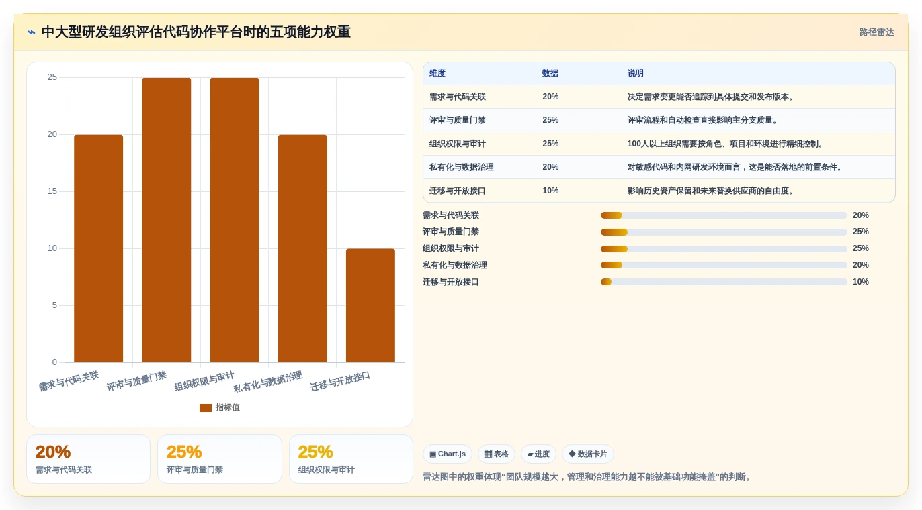
Task: Click the 表格 tag chip
Action: (x=497, y=454)
